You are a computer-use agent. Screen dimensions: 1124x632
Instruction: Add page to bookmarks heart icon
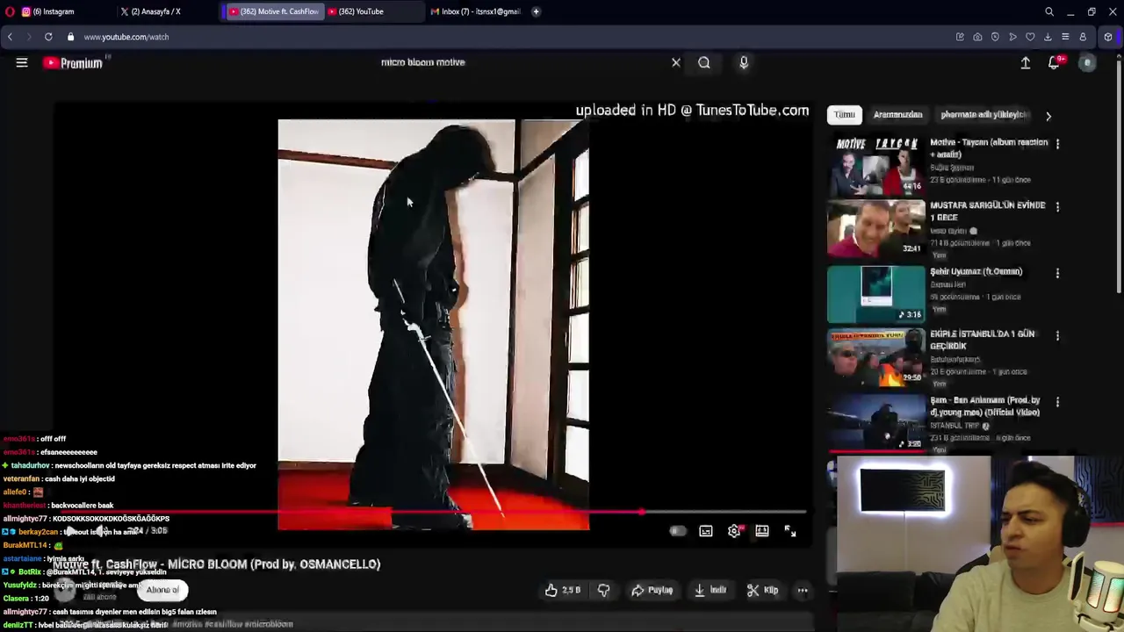tap(1030, 37)
